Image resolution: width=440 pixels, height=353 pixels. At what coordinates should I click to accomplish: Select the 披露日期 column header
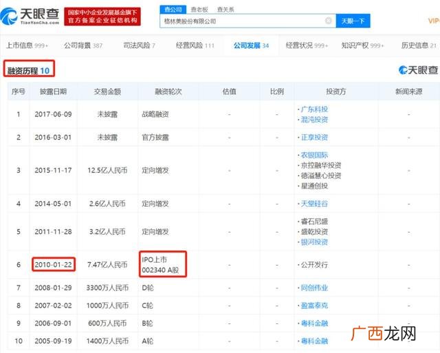(x=53, y=92)
